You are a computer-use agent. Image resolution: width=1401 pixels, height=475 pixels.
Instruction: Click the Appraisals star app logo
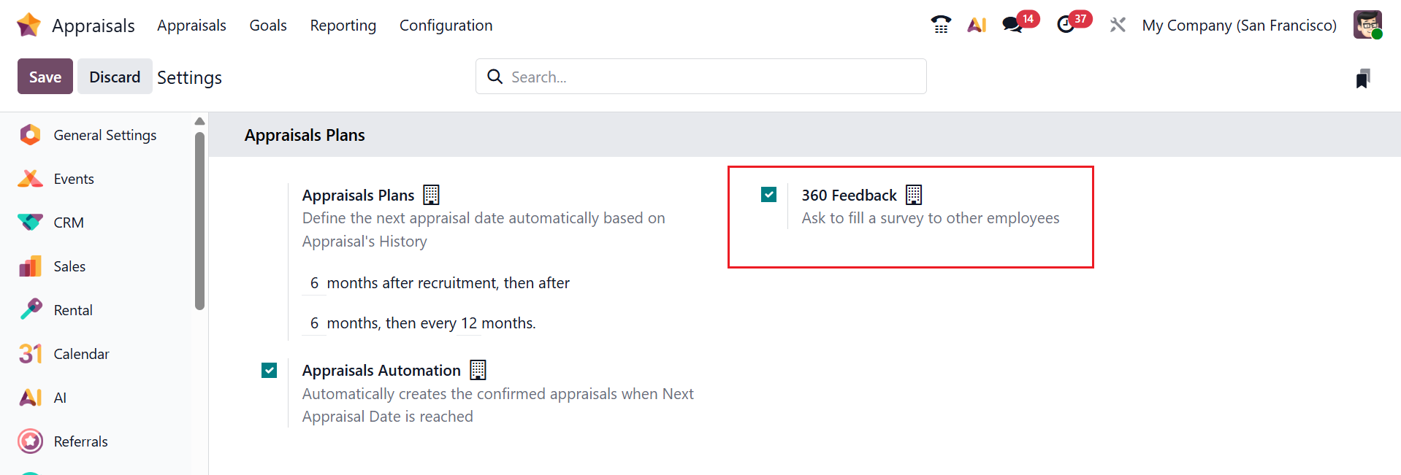pyautogui.click(x=28, y=25)
